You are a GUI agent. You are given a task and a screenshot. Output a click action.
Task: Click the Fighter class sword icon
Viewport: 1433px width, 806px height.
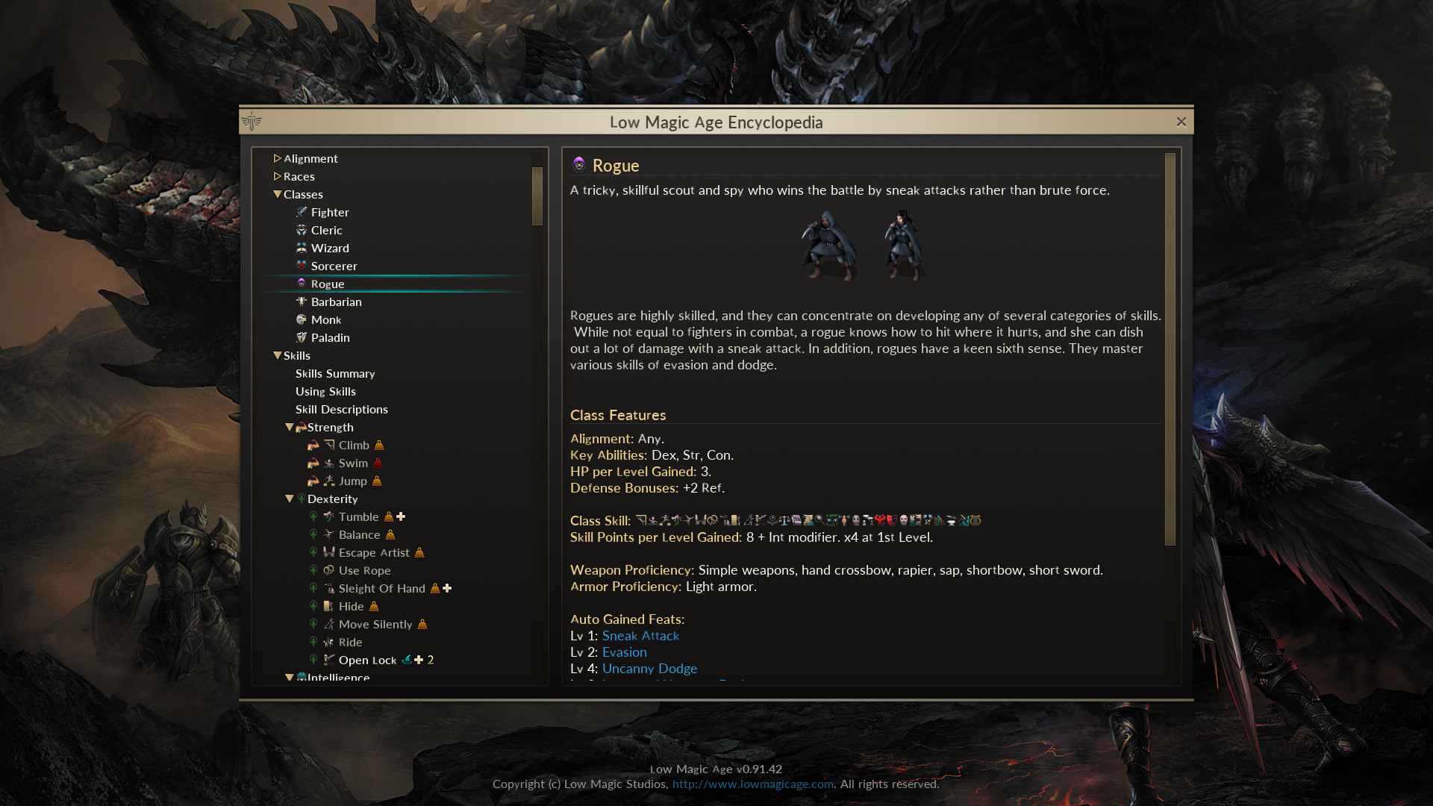[302, 212]
